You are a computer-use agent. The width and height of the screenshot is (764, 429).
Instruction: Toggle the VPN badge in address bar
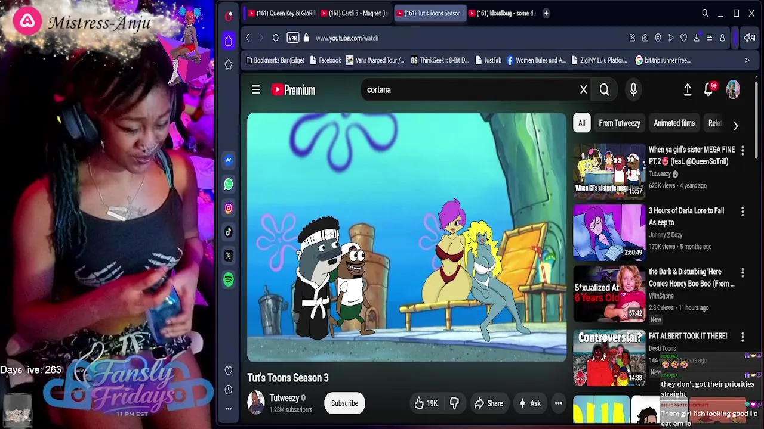[292, 38]
